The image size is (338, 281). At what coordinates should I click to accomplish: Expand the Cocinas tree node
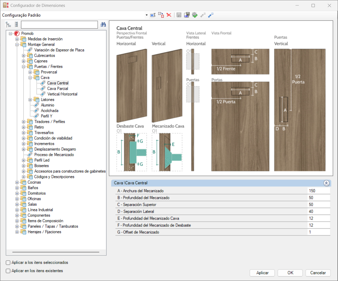click(17, 182)
